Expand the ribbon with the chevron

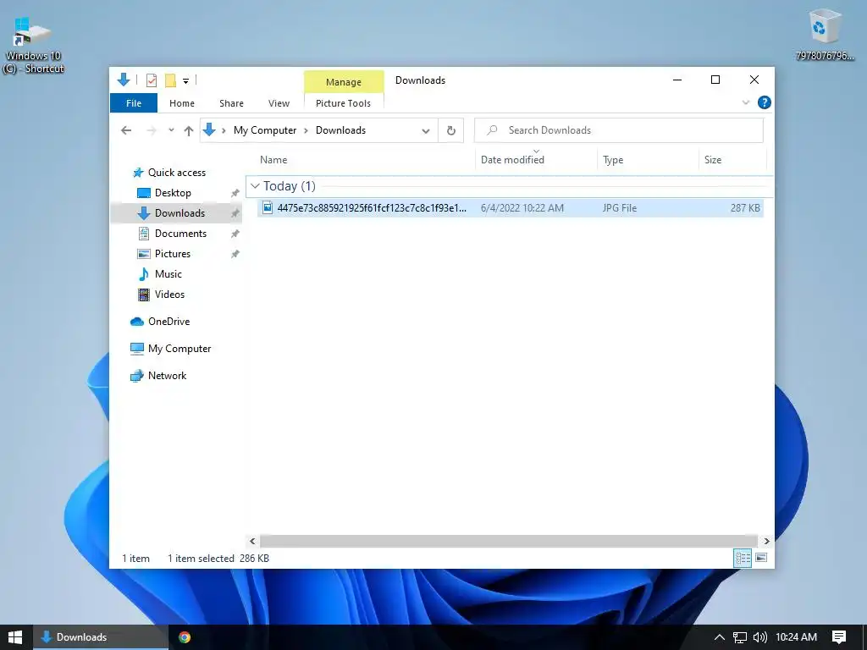[x=745, y=102]
